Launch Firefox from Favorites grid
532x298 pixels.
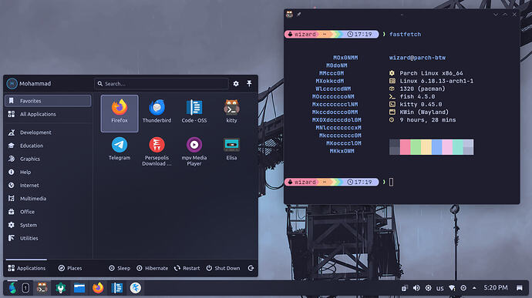pyautogui.click(x=120, y=113)
